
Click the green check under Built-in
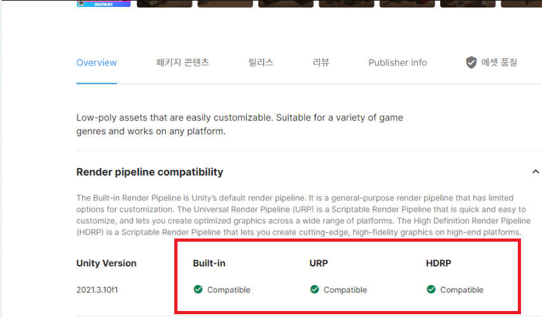click(x=198, y=289)
